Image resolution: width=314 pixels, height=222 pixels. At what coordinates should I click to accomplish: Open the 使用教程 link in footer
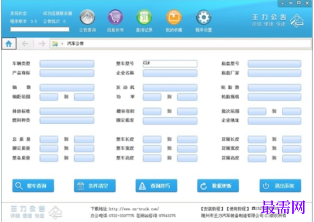238,209
